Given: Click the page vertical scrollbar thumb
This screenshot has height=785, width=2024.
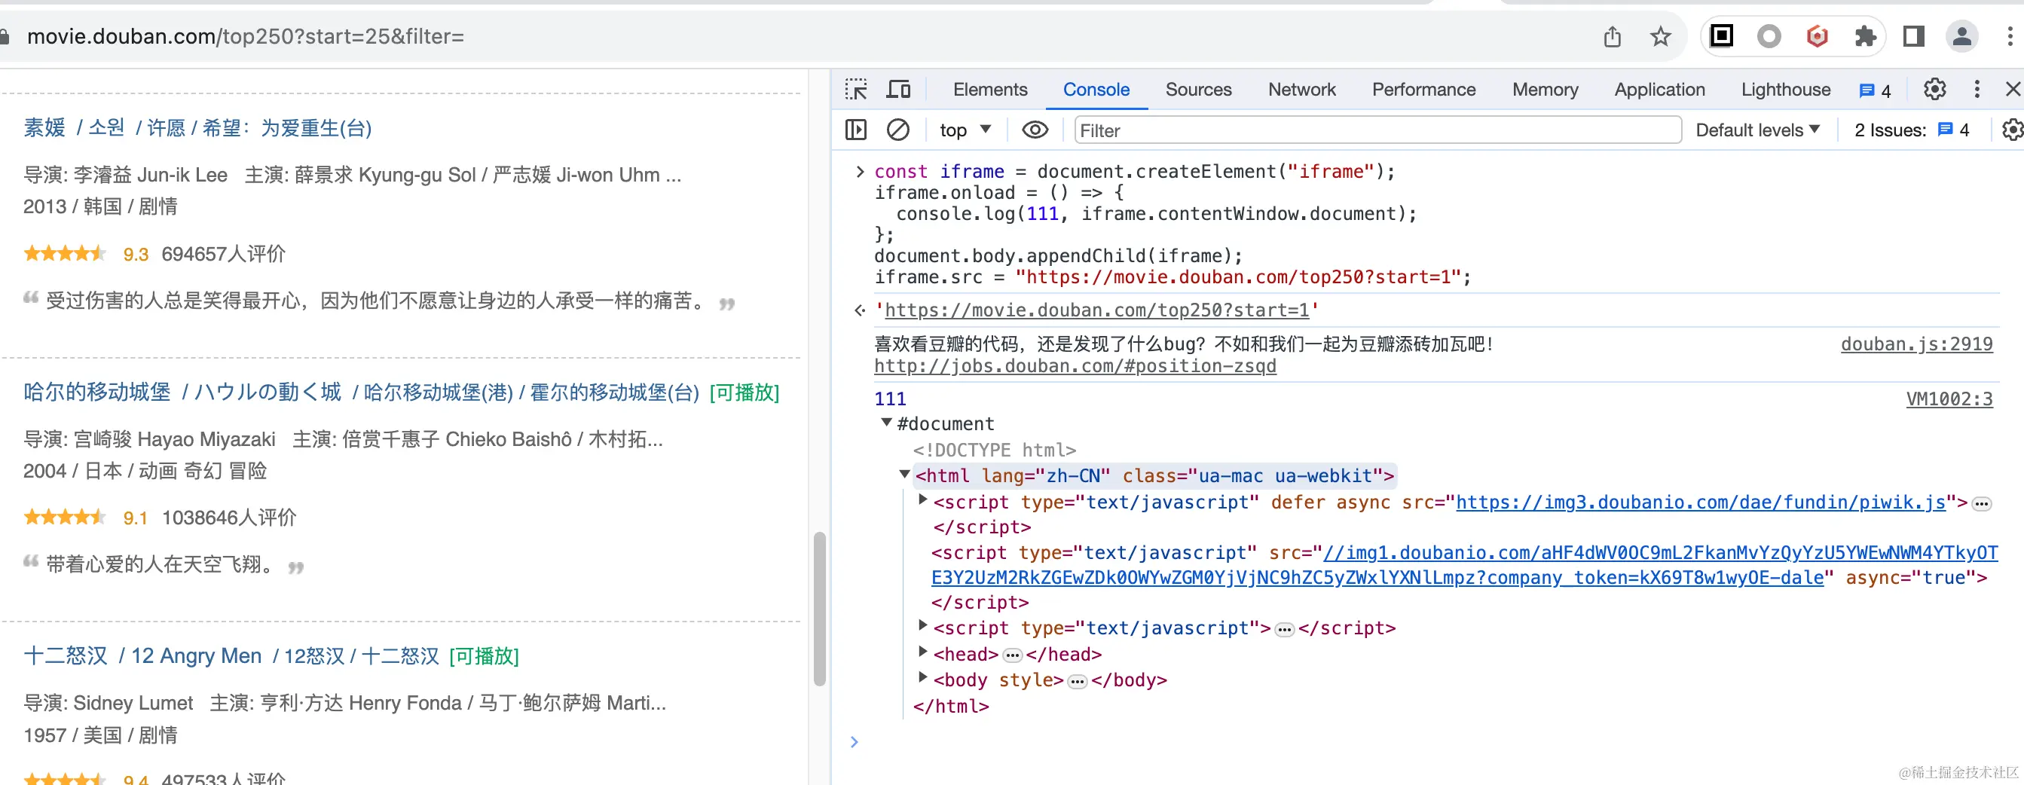Looking at the screenshot, I should point(820,608).
